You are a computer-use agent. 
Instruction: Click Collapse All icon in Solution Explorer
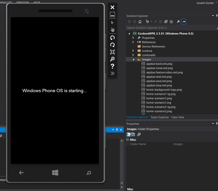click(x=166, y=21)
